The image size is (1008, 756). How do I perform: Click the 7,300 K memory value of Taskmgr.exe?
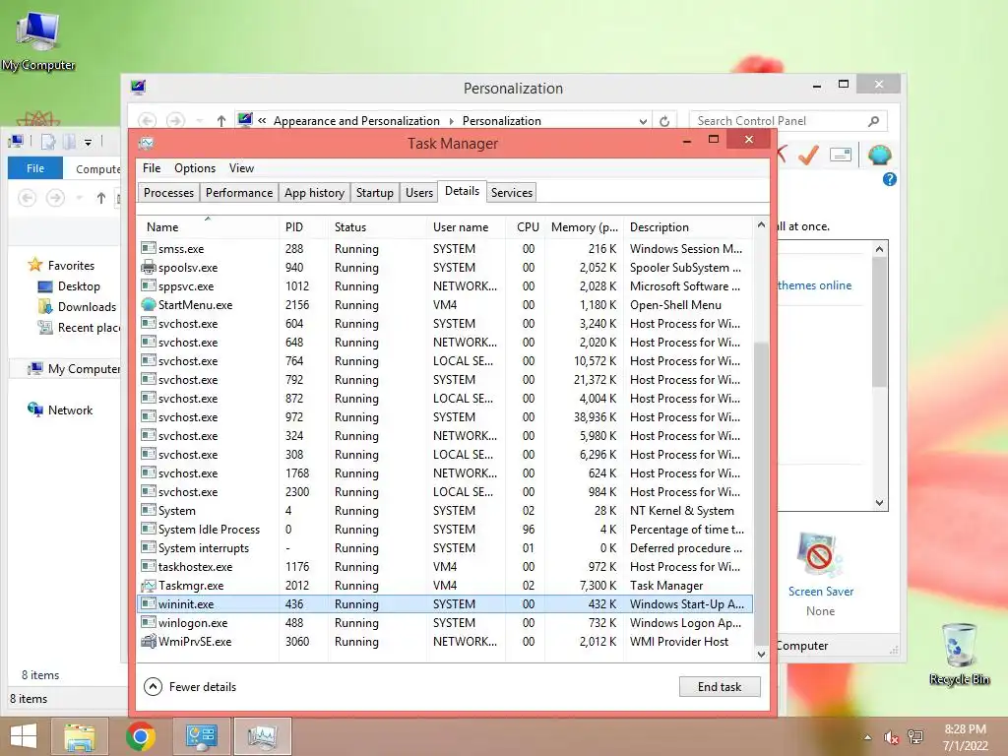tap(598, 586)
